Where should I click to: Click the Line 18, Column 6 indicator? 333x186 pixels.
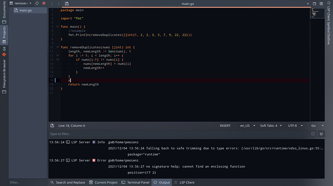(72, 126)
